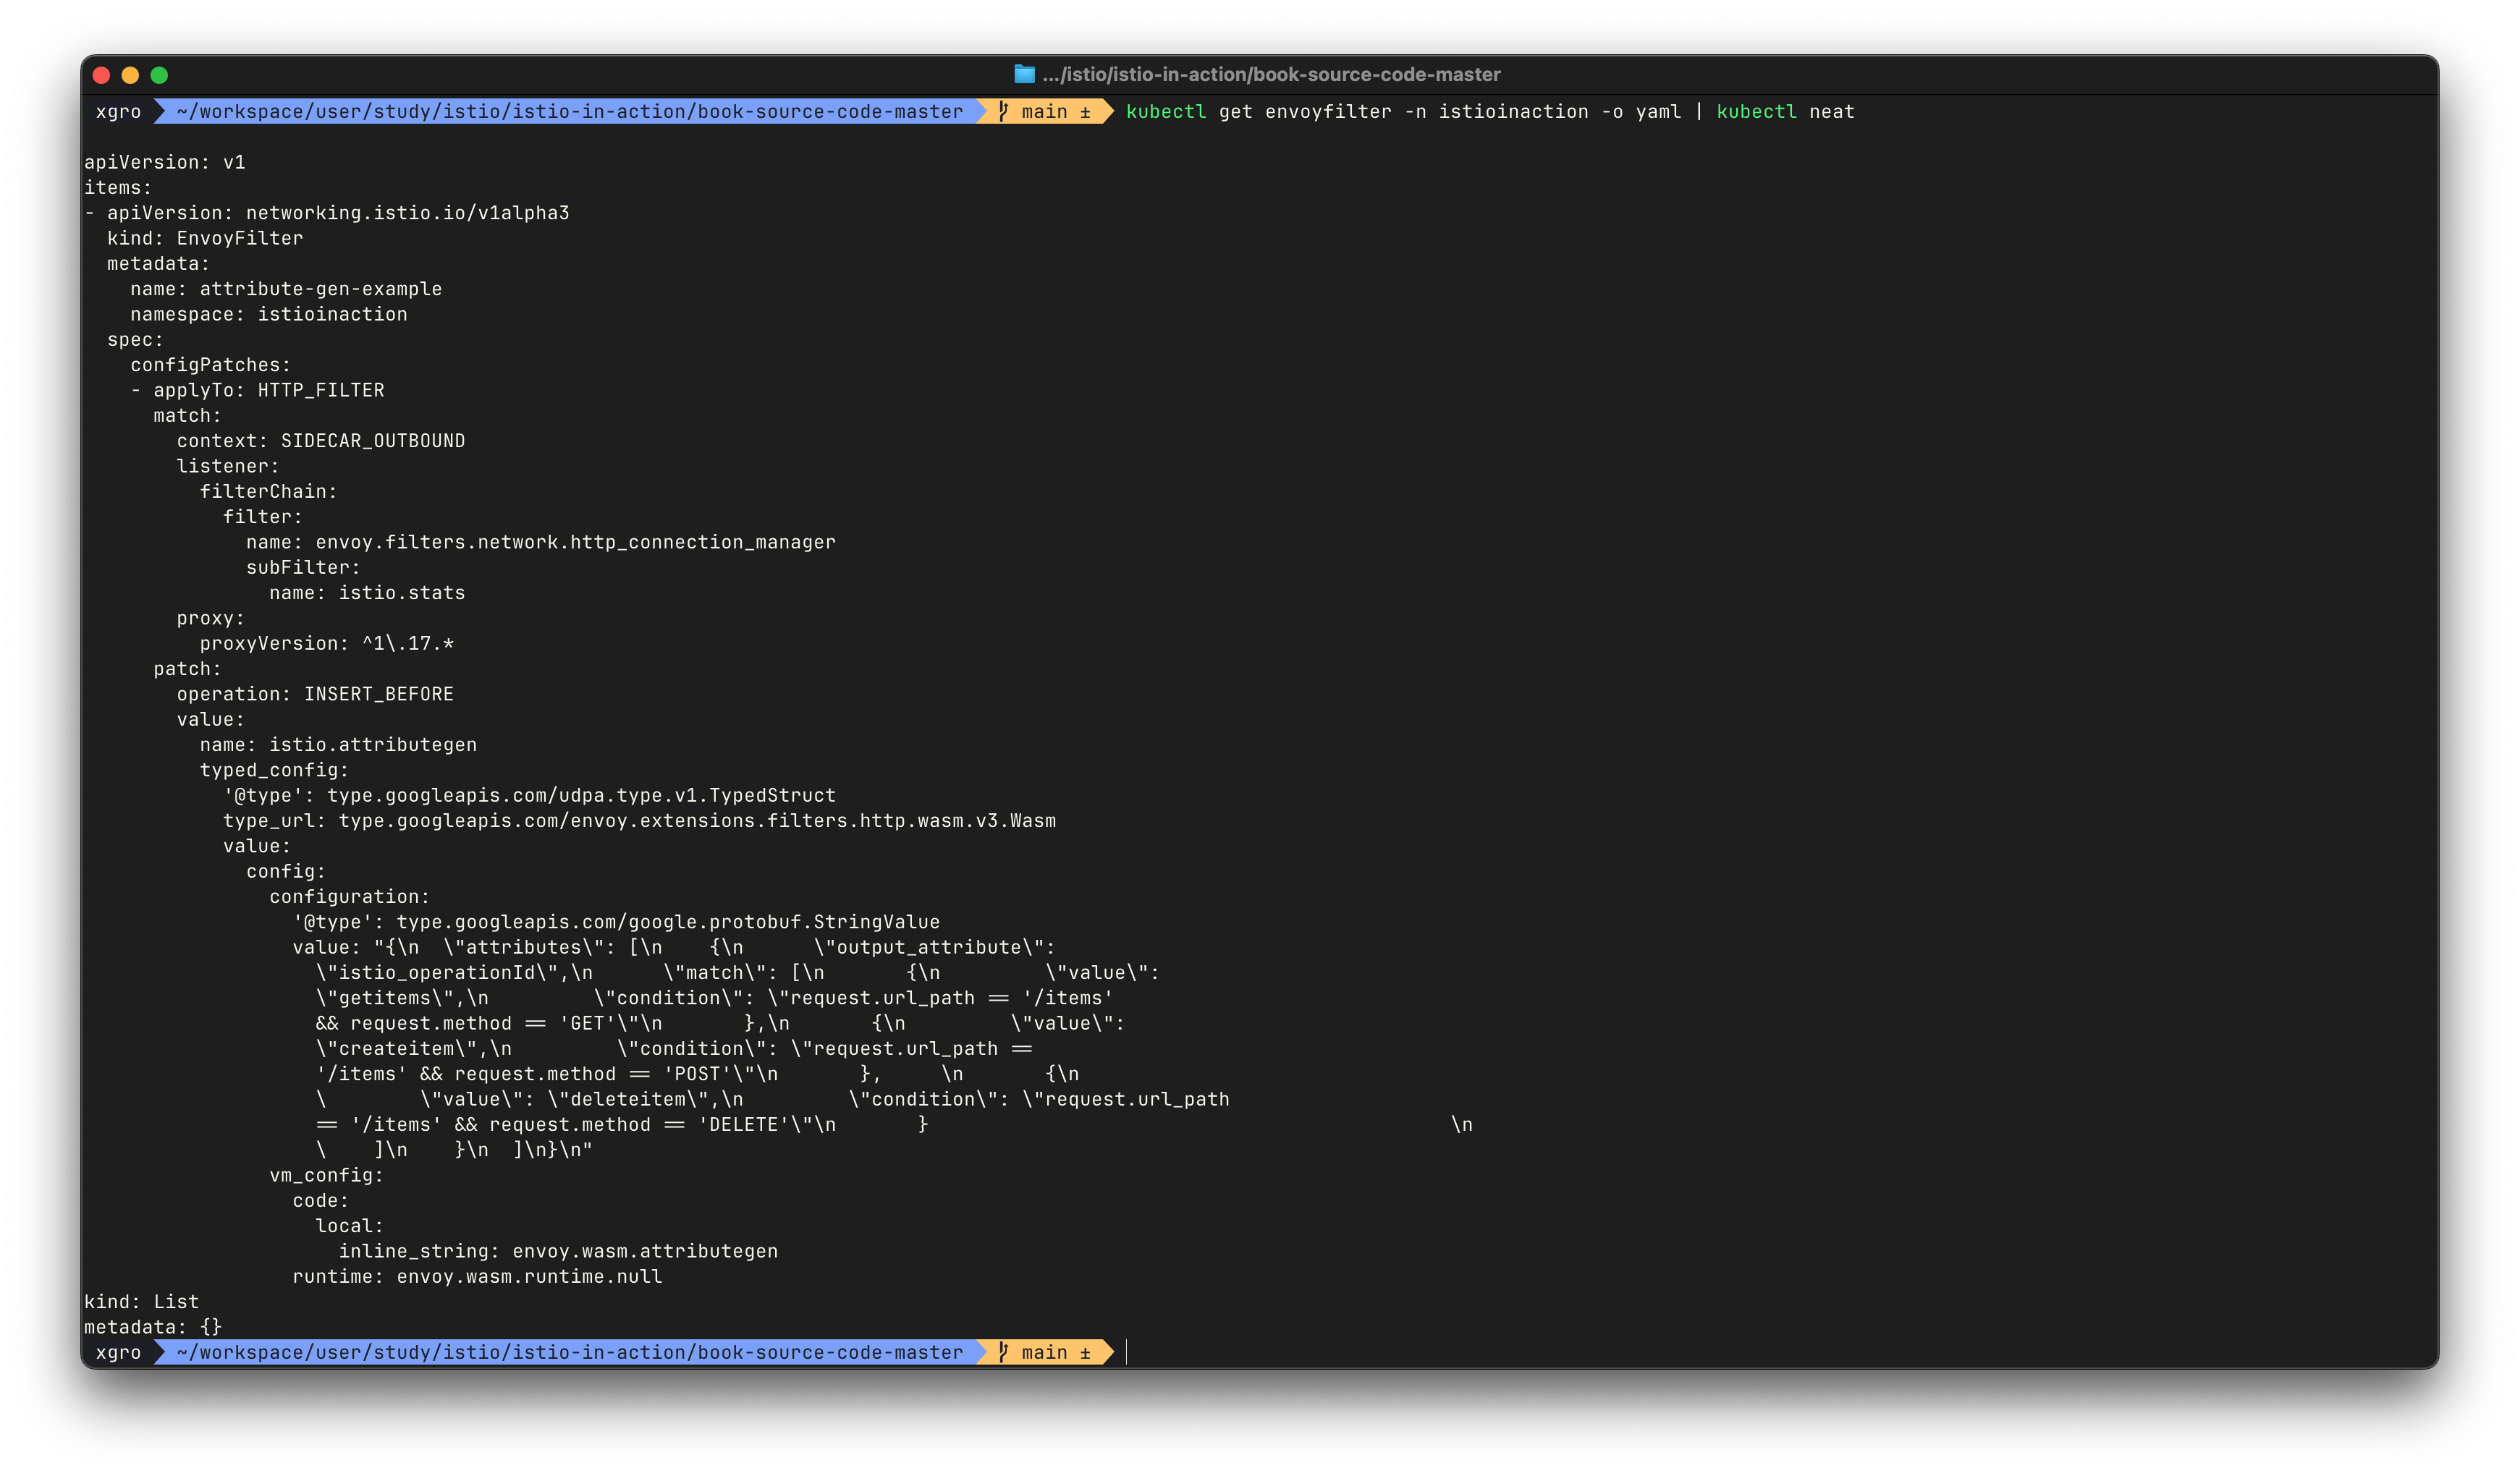Click the request.method == 'POST' line

click(x=698, y=1074)
